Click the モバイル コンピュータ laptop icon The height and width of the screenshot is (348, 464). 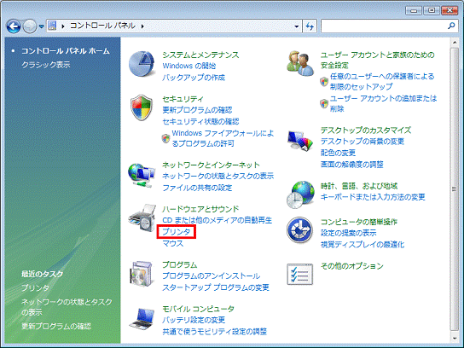(x=142, y=318)
